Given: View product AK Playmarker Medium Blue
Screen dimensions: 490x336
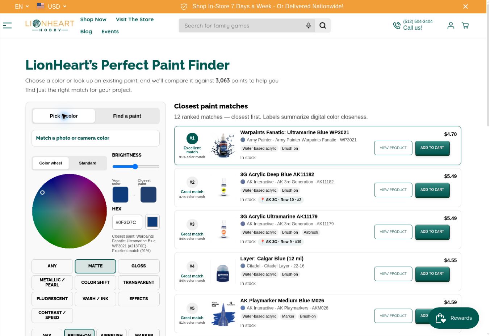Looking at the screenshot, I should pos(393,316).
